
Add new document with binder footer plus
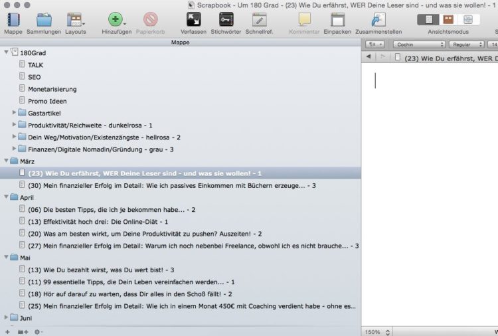(7, 332)
